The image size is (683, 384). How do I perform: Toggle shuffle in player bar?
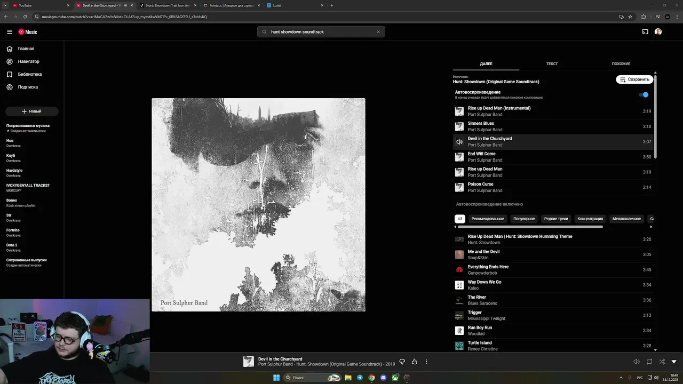pyautogui.click(x=662, y=362)
